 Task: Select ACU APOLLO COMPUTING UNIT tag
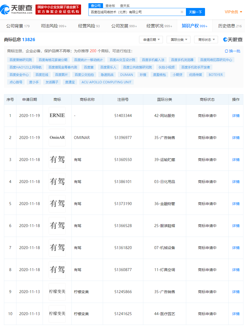(x=106, y=82)
